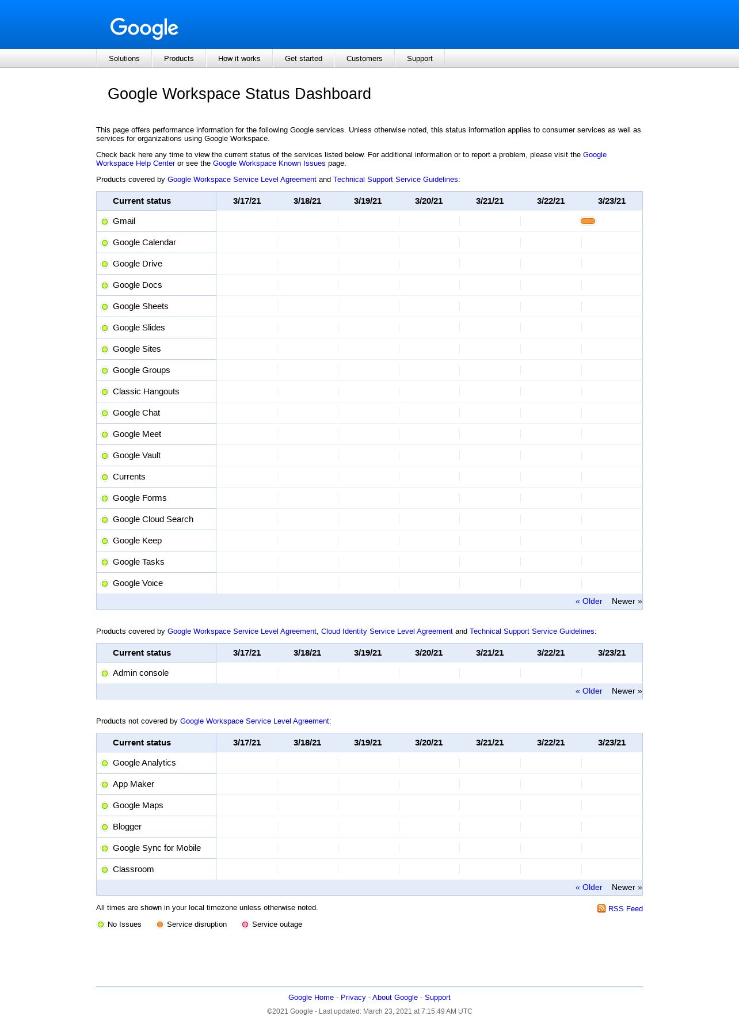Click the Google logo in the header

(144, 28)
